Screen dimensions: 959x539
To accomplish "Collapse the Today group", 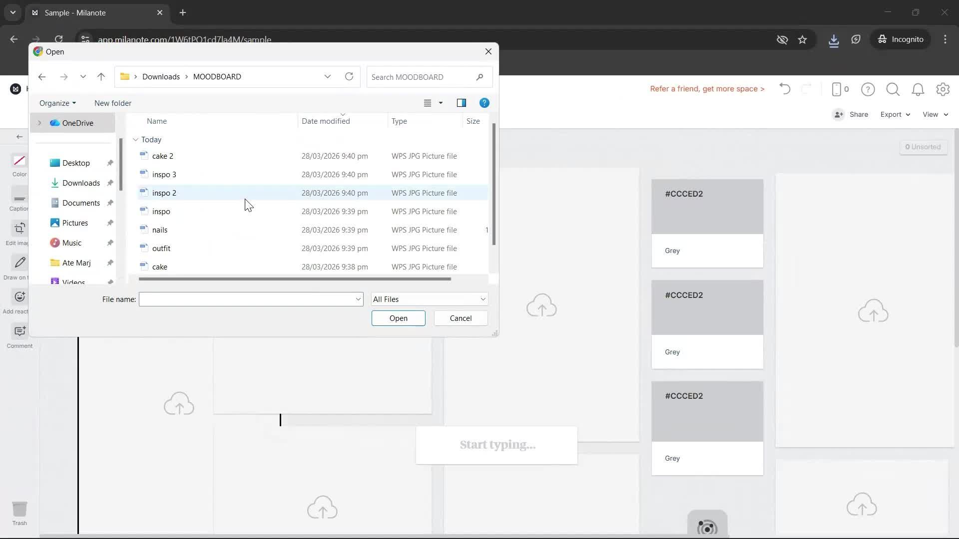I will tap(135, 140).
